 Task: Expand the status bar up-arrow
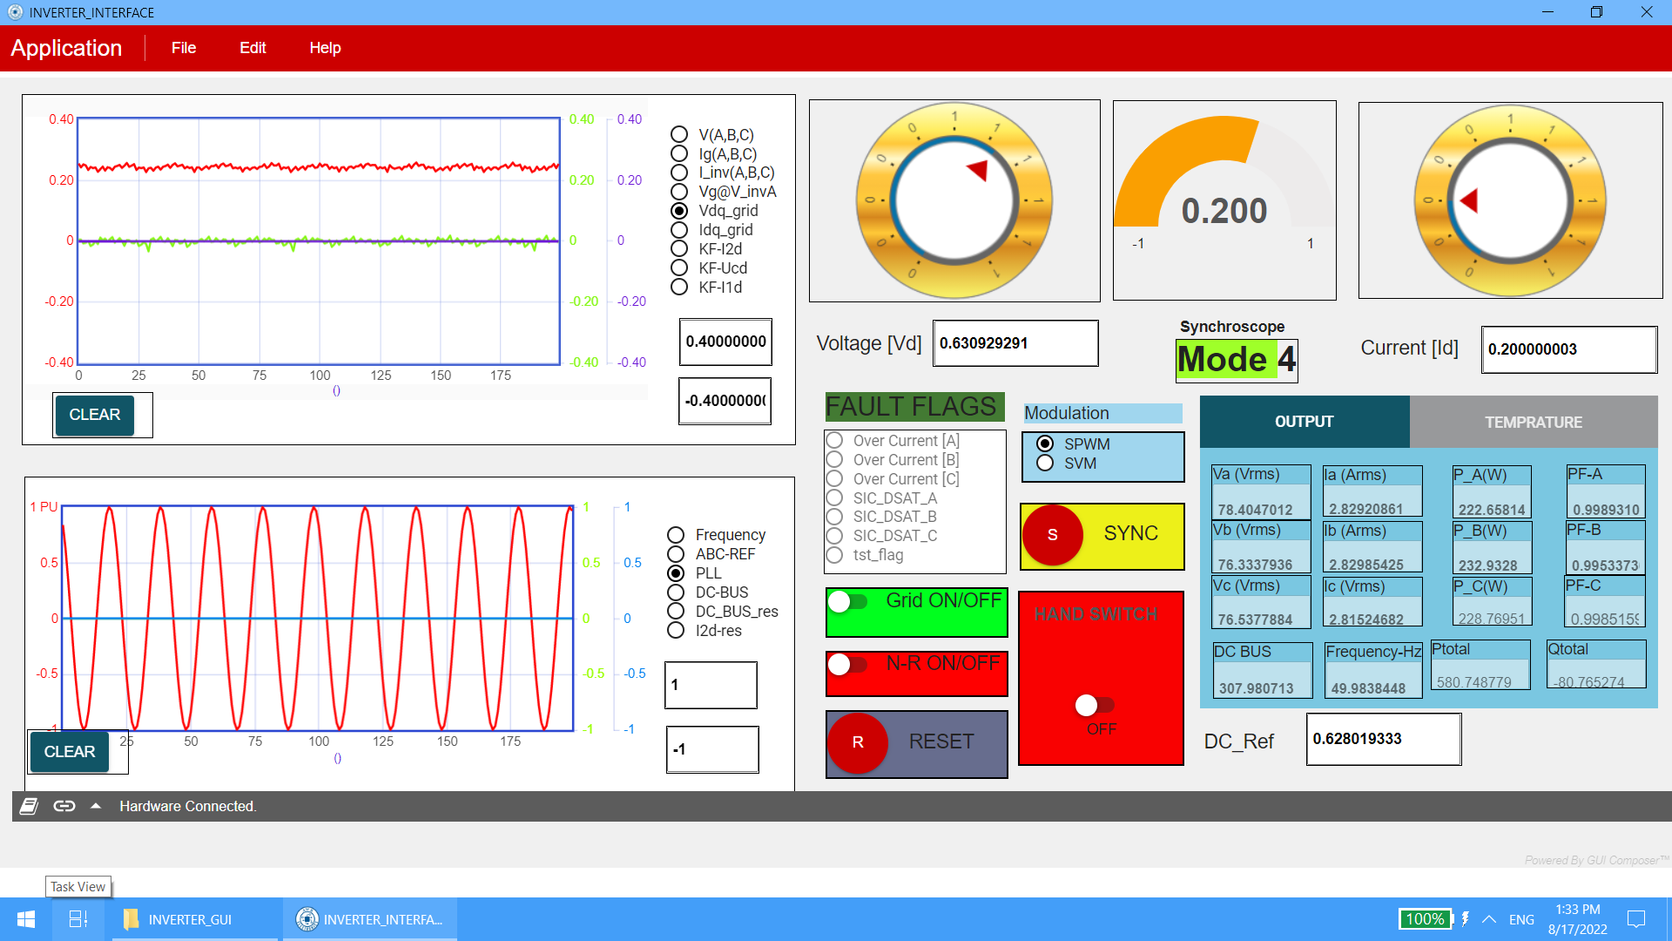click(96, 806)
